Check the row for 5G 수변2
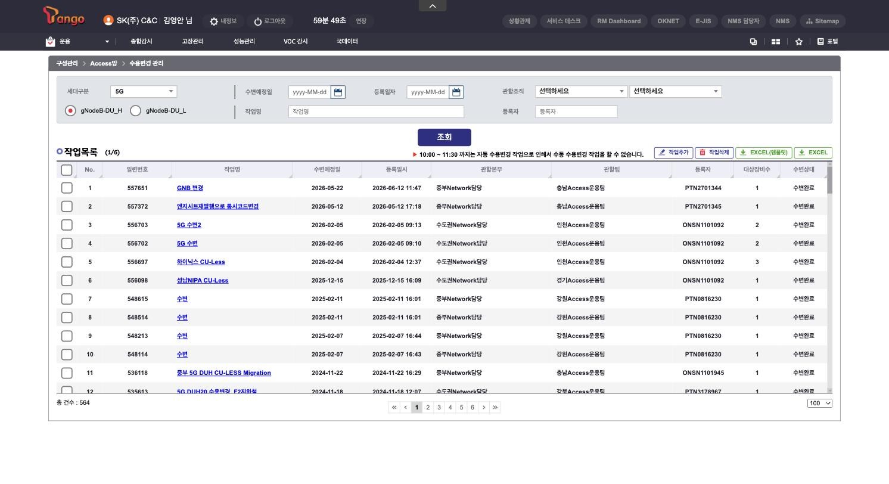Screen dimensions: 889x484 67,225
